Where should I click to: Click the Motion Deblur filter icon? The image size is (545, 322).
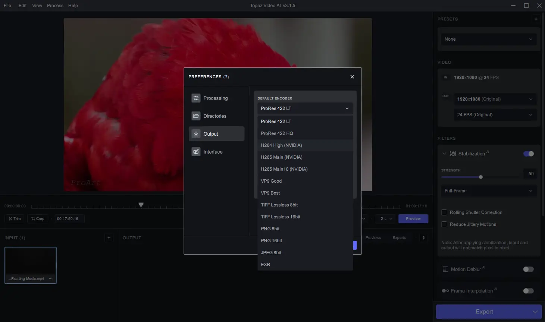[445, 269]
